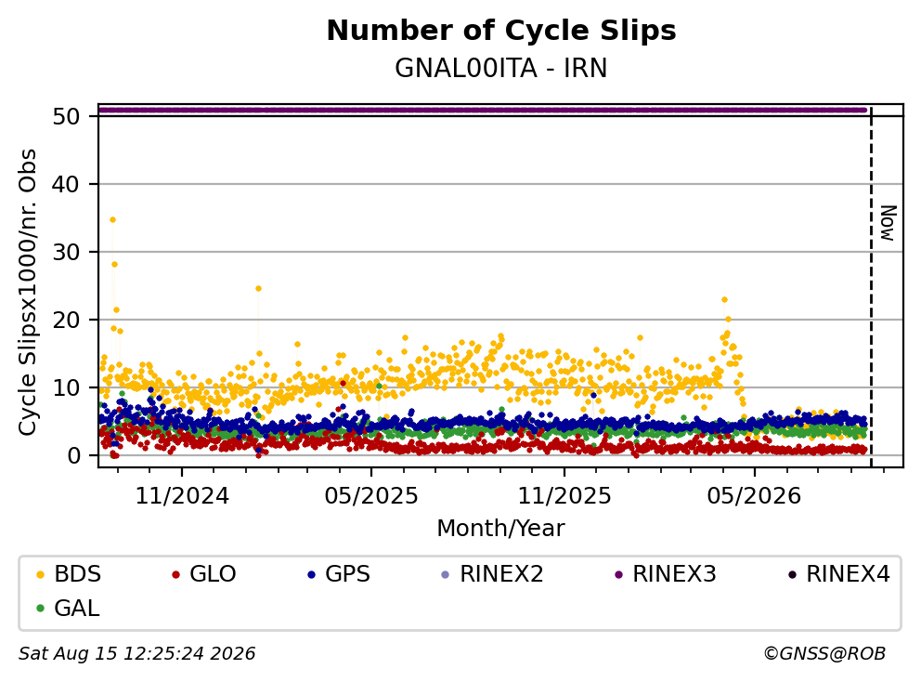Click the yellow BDS legend marker
The image size is (921, 682).
click(x=41, y=574)
